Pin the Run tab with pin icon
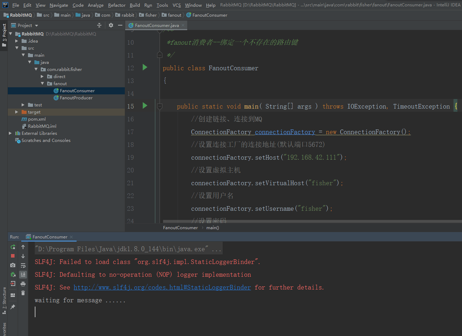Viewport: 462px width, 336px height. 13,307
